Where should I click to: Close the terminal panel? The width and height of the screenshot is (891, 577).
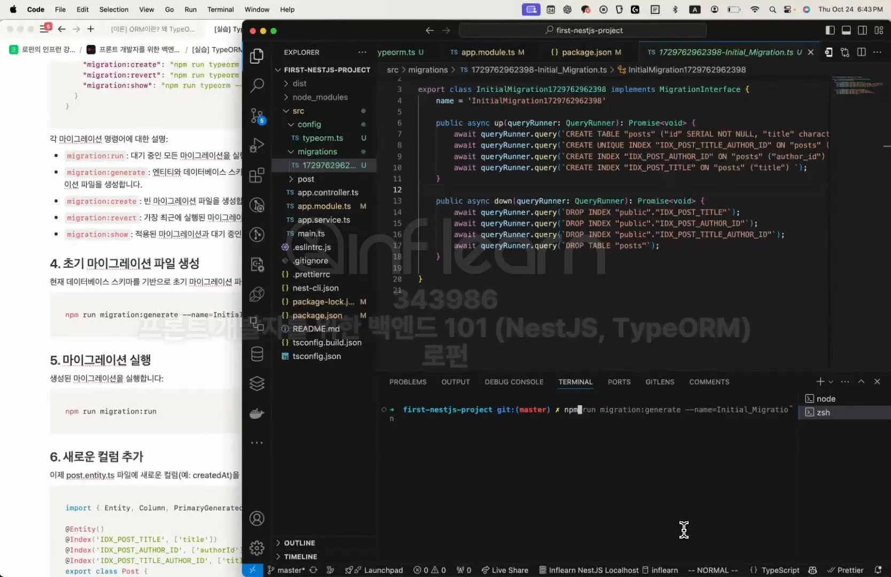(x=877, y=381)
